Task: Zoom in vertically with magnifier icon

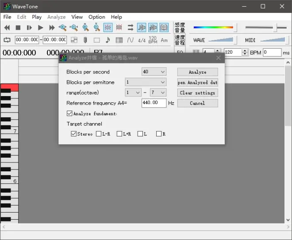Action: tap(85, 27)
